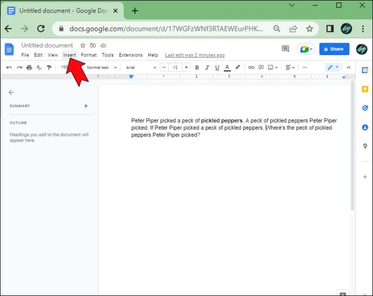Move document using folder icon

click(x=93, y=45)
